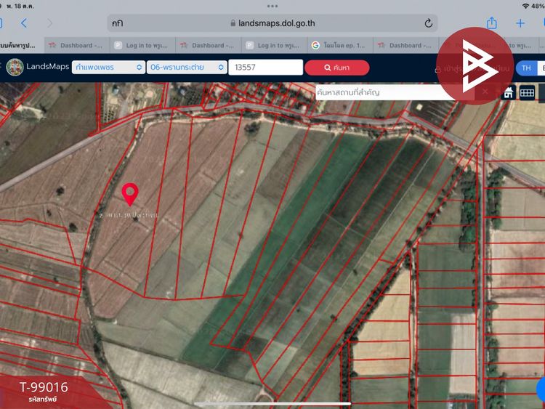The image size is (545, 409).
Task: Open the grid layers icon
Action: (527, 92)
